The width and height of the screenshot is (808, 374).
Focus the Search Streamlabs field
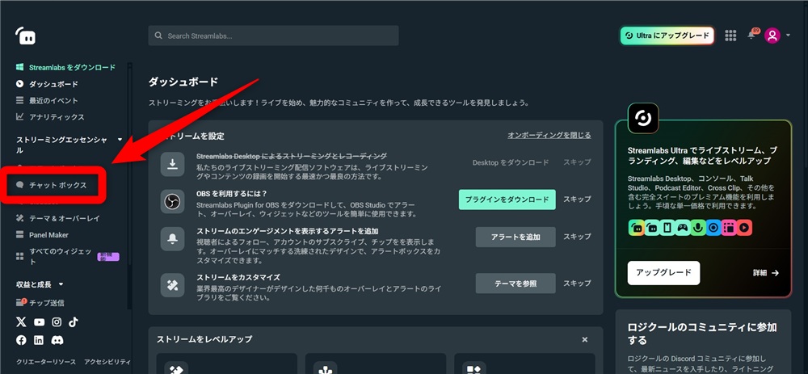click(273, 36)
